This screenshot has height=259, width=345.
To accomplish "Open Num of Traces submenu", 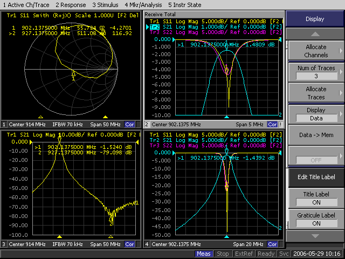I will click(x=316, y=72).
